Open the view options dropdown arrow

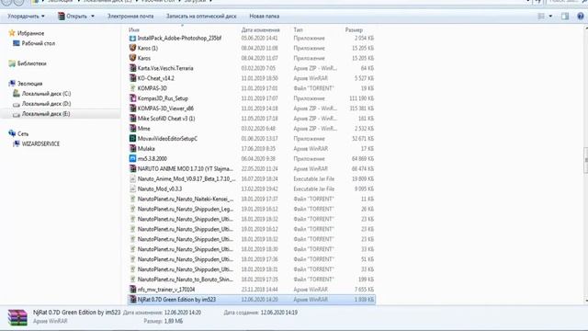click(550, 17)
